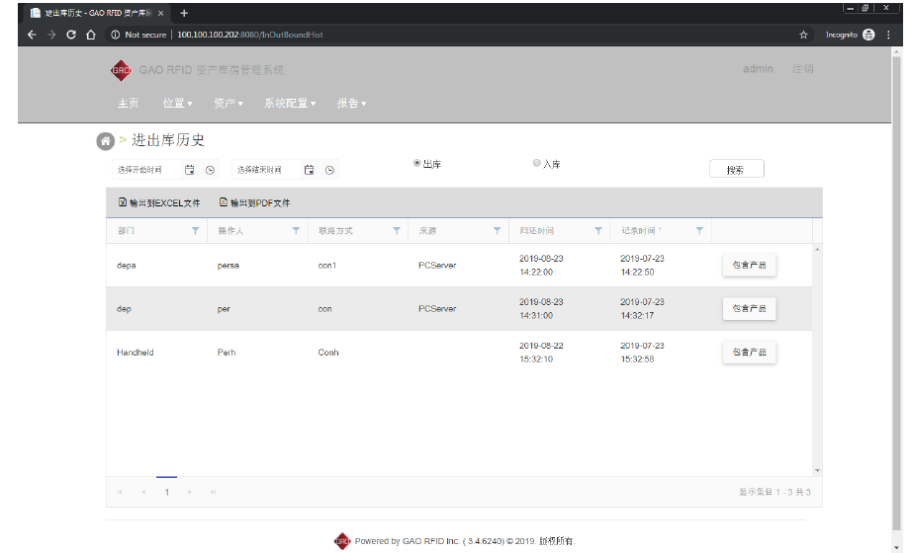This screenshot has height=553, width=911.
Task: Expand the 资产 navigation dropdown
Action: [x=228, y=104]
